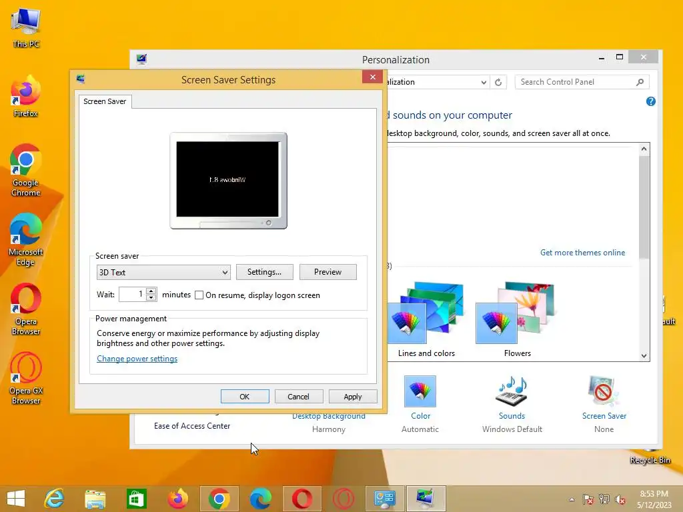Click the muted volume tray icon
Image resolution: width=683 pixels, height=512 pixels.
(x=620, y=499)
